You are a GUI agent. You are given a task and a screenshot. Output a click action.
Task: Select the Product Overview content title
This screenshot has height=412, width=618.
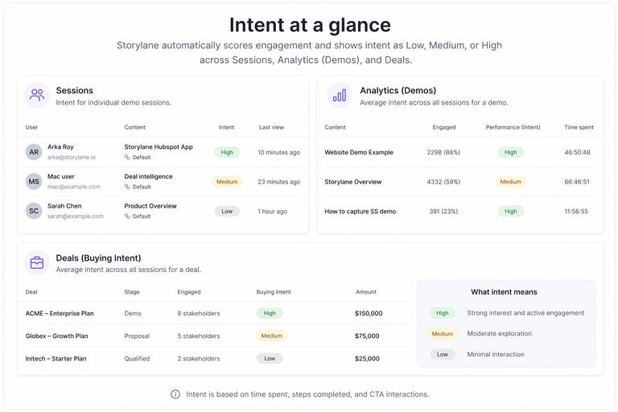click(x=150, y=206)
